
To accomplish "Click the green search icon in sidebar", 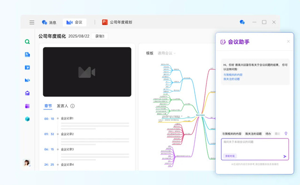I will (27, 42).
